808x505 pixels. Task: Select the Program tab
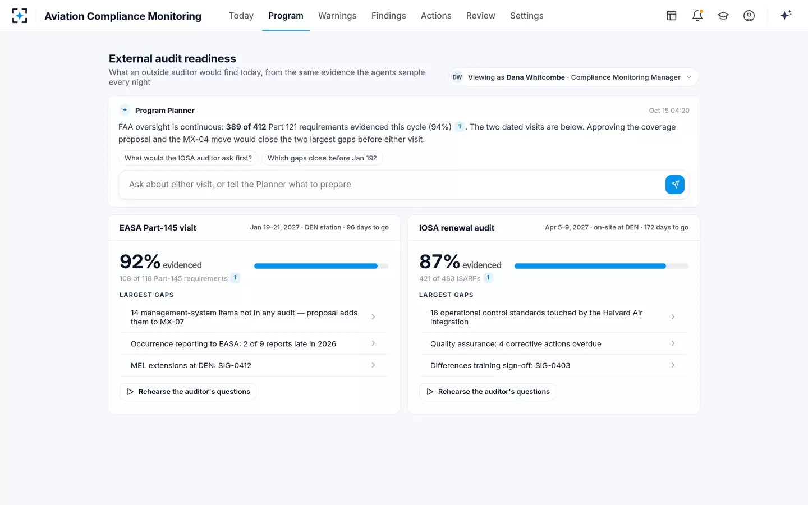286,16
